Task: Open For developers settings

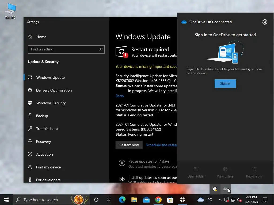Action: pyautogui.click(x=66, y=180)
